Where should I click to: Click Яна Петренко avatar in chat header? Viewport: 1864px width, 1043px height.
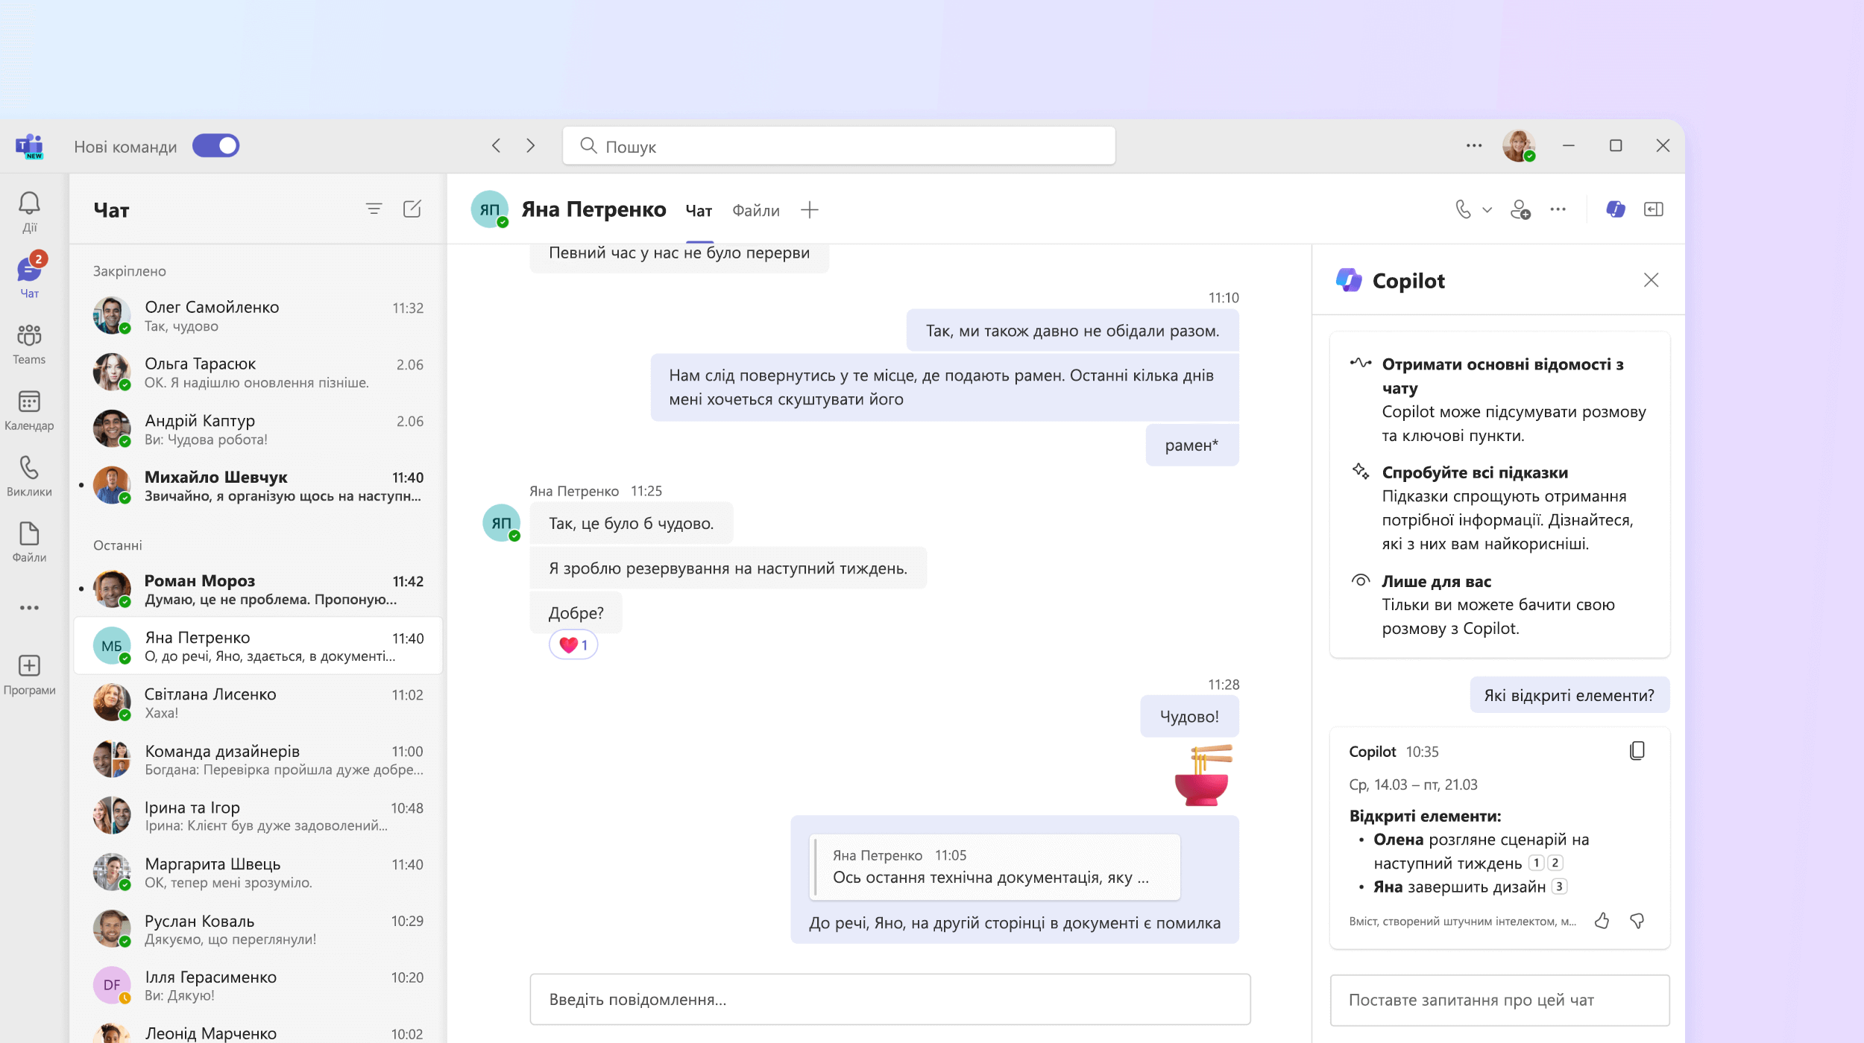point(490,209)
